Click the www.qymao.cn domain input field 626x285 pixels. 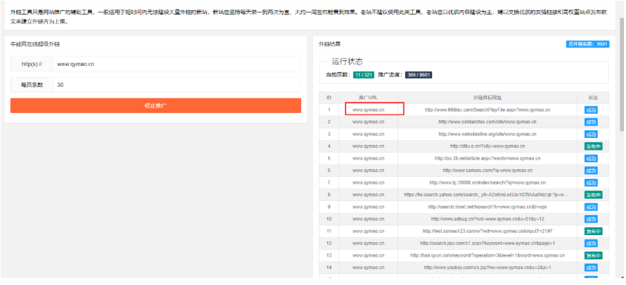[x=177, y=64]
